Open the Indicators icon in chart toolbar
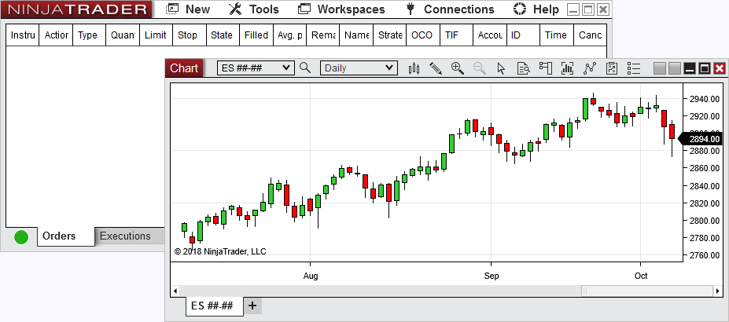 [567, 68]
